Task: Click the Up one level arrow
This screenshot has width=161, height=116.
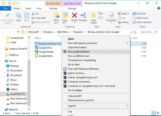Action: coord(18,32)
